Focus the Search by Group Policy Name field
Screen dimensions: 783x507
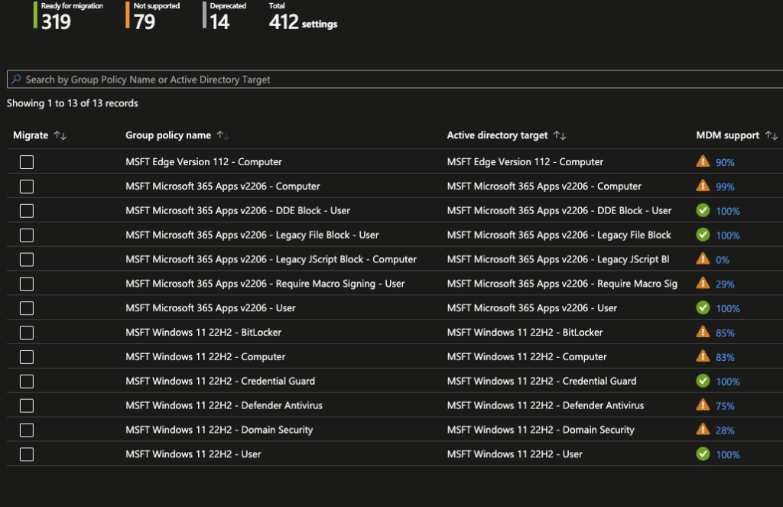point(395,80)
